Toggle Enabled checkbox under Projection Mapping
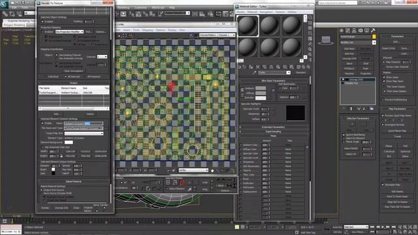Image resolution: width=418 pixels, height=235 pixels. pos(42,32)
